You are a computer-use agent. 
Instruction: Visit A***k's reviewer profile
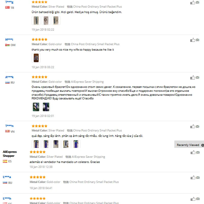pyautogui.click(x=9, y=77)
